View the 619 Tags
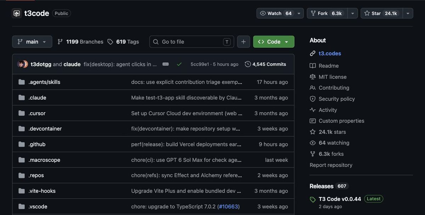 point(123,42)
